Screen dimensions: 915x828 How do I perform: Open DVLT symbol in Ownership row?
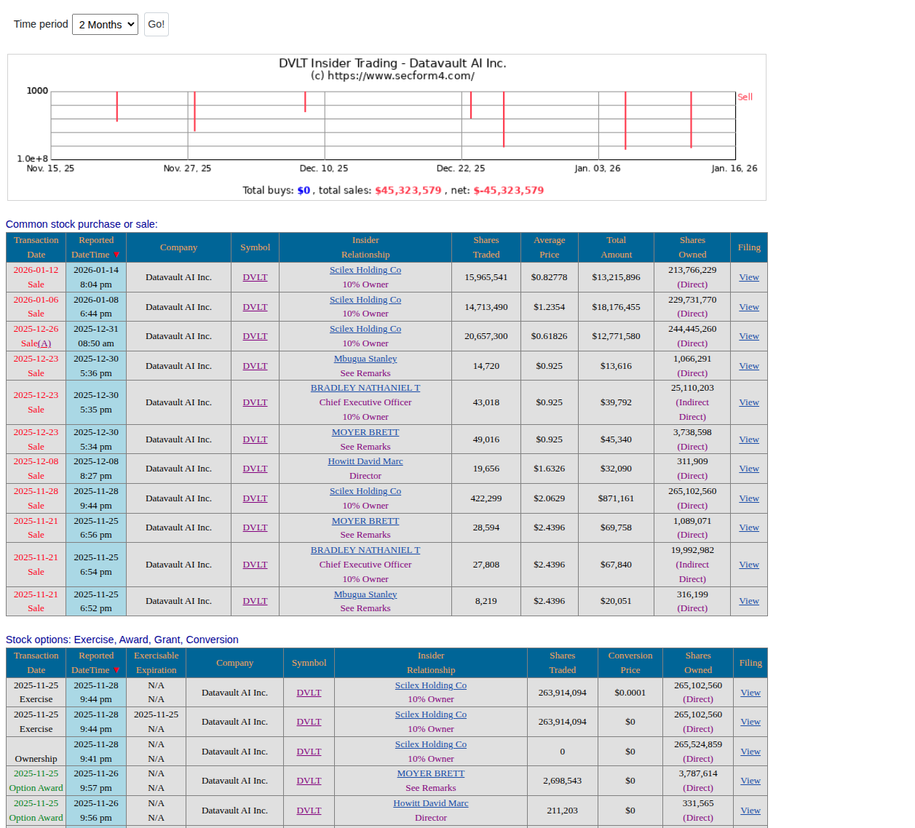(309, 752)
